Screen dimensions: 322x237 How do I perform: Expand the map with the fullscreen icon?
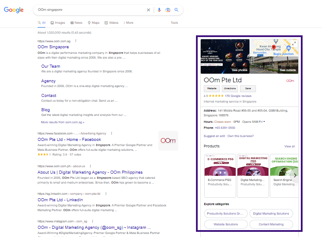pos(294,44)
